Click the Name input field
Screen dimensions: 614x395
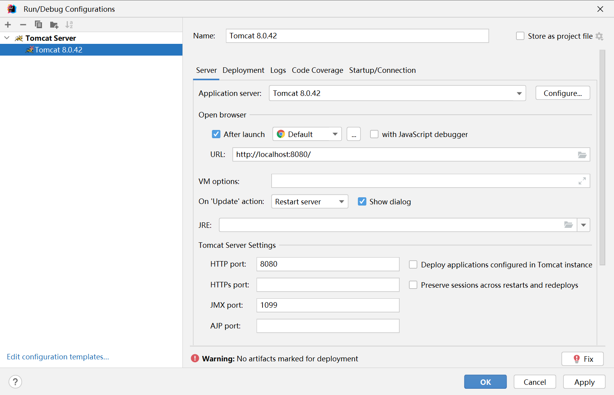(x=357, y=36)
